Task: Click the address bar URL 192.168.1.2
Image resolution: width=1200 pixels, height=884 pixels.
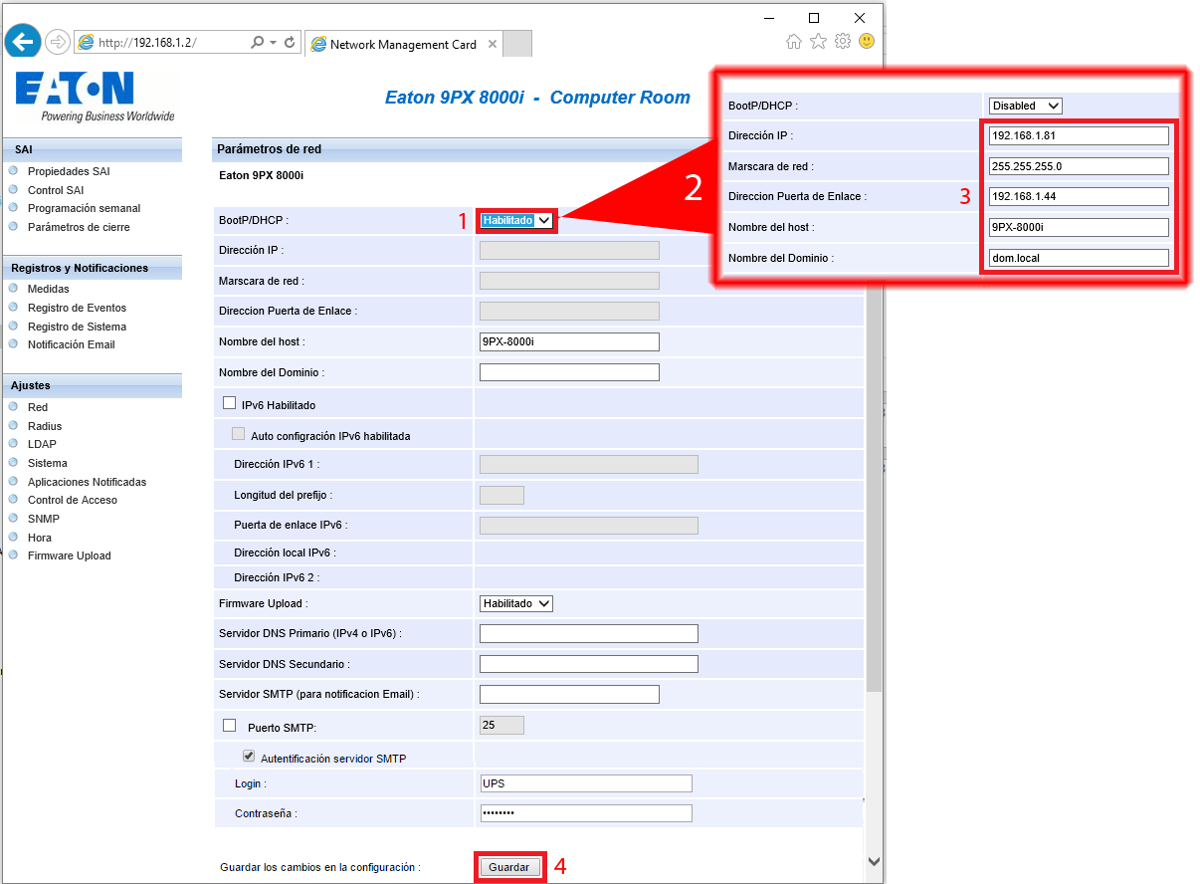Action: click(x=147, y=43)
